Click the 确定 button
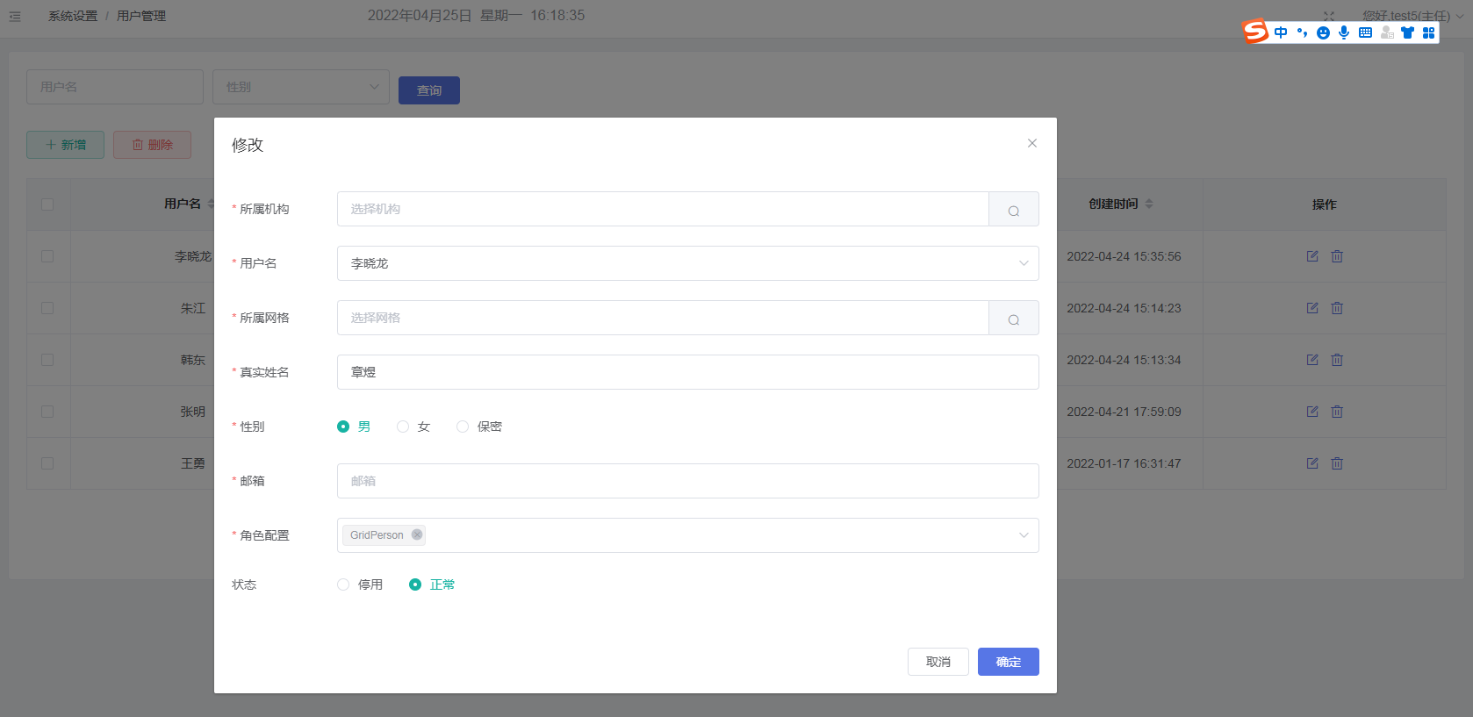Screen dimensions: 1473x717 [1009, 662]
